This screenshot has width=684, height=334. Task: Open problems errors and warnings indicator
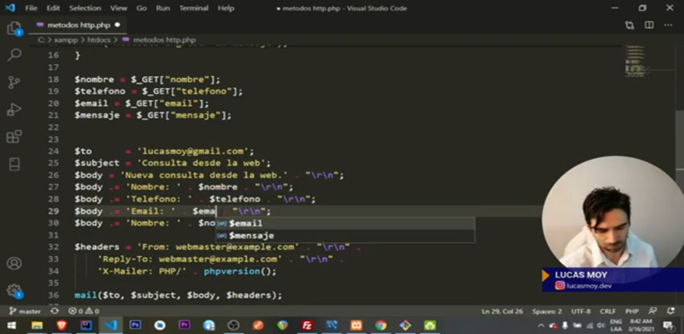tap(83, 311)
